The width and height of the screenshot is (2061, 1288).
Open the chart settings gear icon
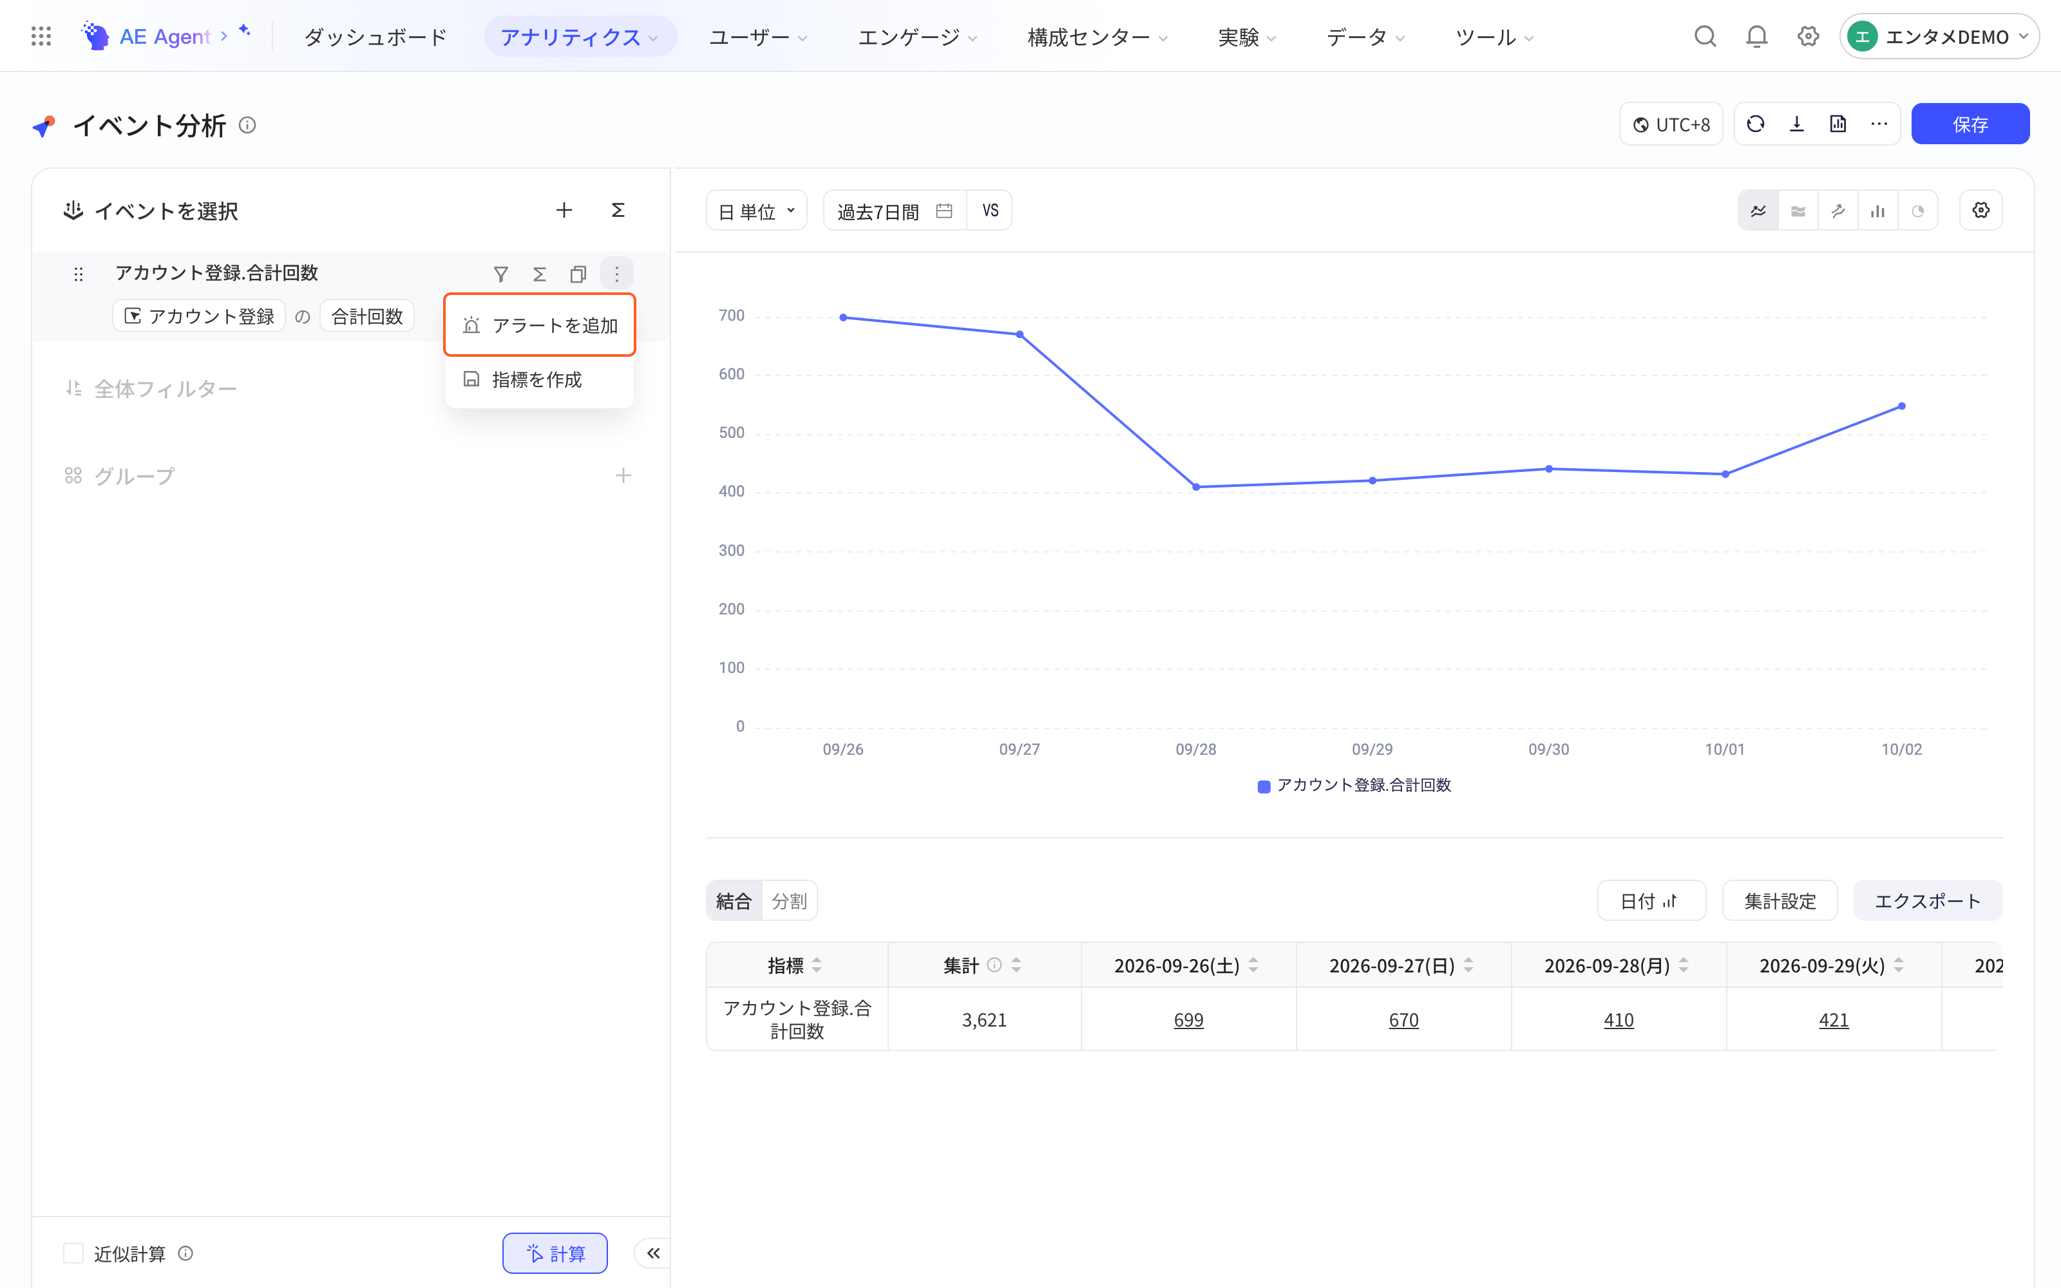(x=1981, y=211)
